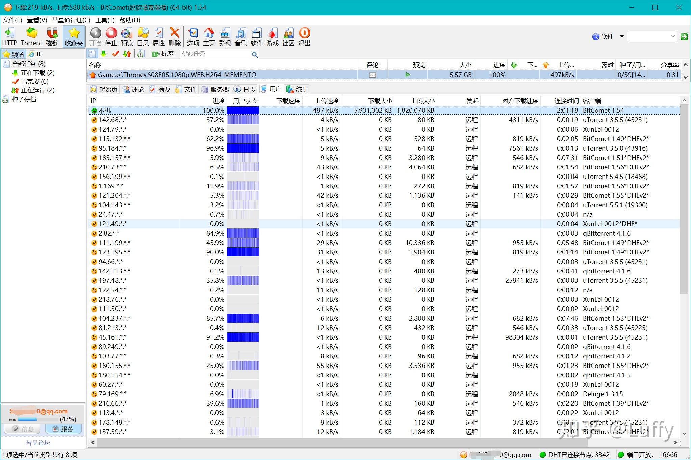The image size is (691, 460).
Task: Open the 游戏 games channel
Action: tap(273, 36)
